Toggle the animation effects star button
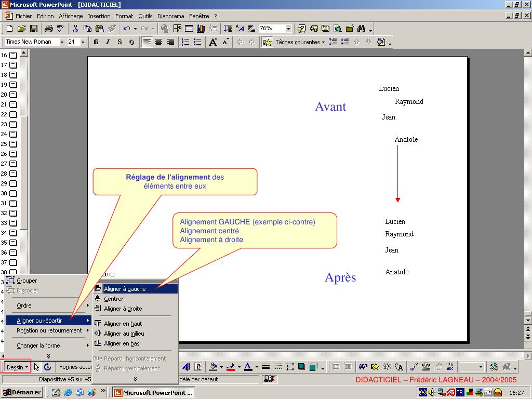The image size is (532, 399). [x=268, y=42]
